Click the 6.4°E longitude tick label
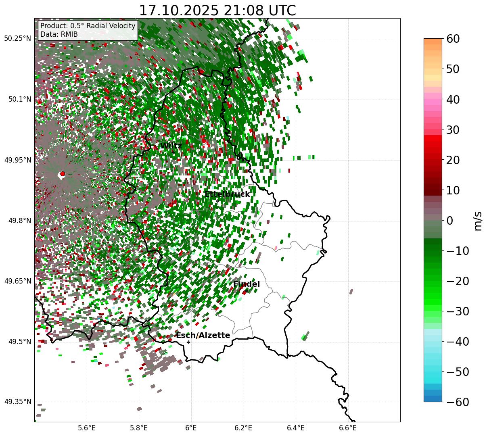 [x=296, y=428]
